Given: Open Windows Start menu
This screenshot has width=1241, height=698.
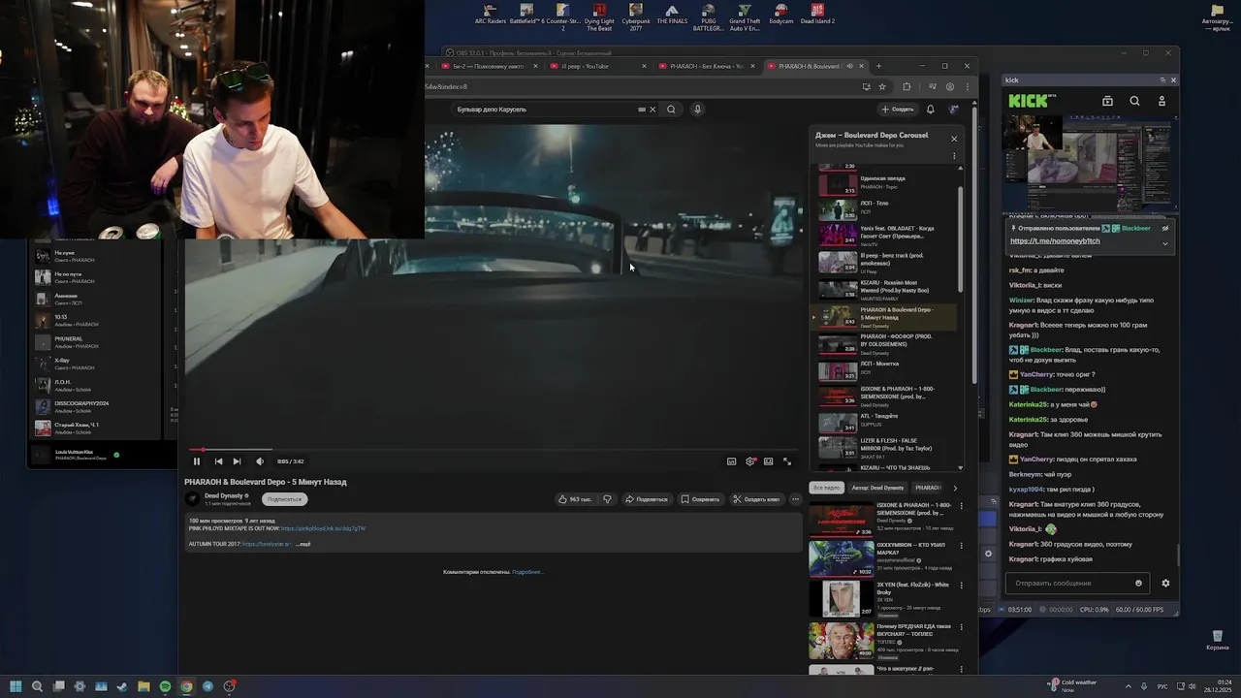Looking at the screenshot, I should coord(16,686).
